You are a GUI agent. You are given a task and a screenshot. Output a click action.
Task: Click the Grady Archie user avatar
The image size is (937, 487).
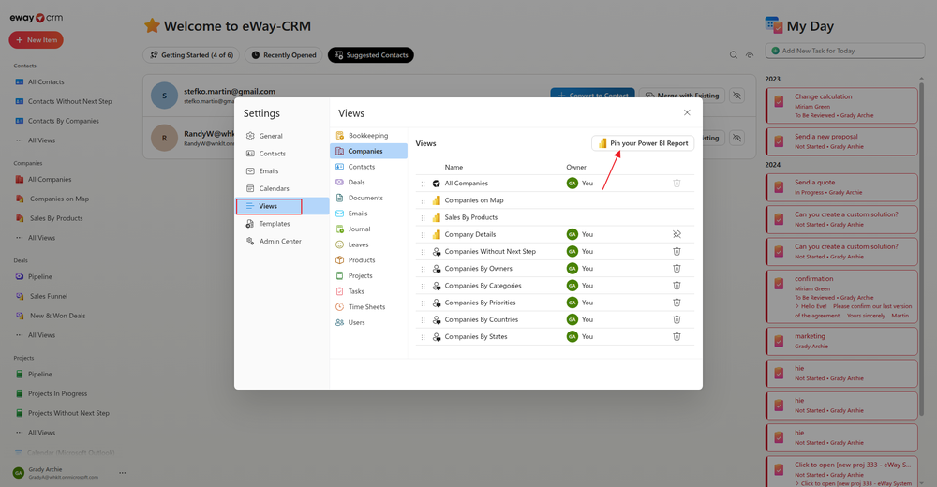click(x=19, y=473)
